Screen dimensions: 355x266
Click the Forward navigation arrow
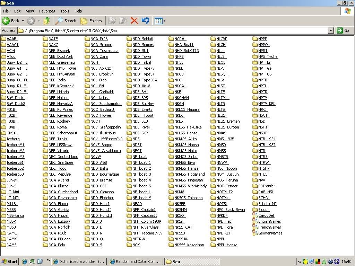(31, 21)
